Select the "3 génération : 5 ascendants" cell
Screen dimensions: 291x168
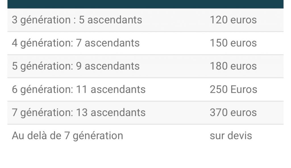click(x=77, y=20)
